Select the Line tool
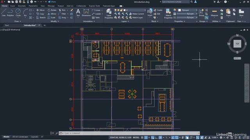The width and height of the screenshot is (250, 140). click(x=4, y=13)
